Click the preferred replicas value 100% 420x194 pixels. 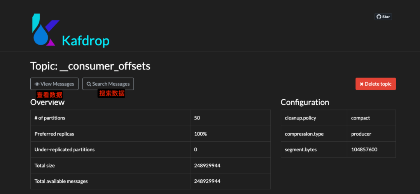click(200, 134)
